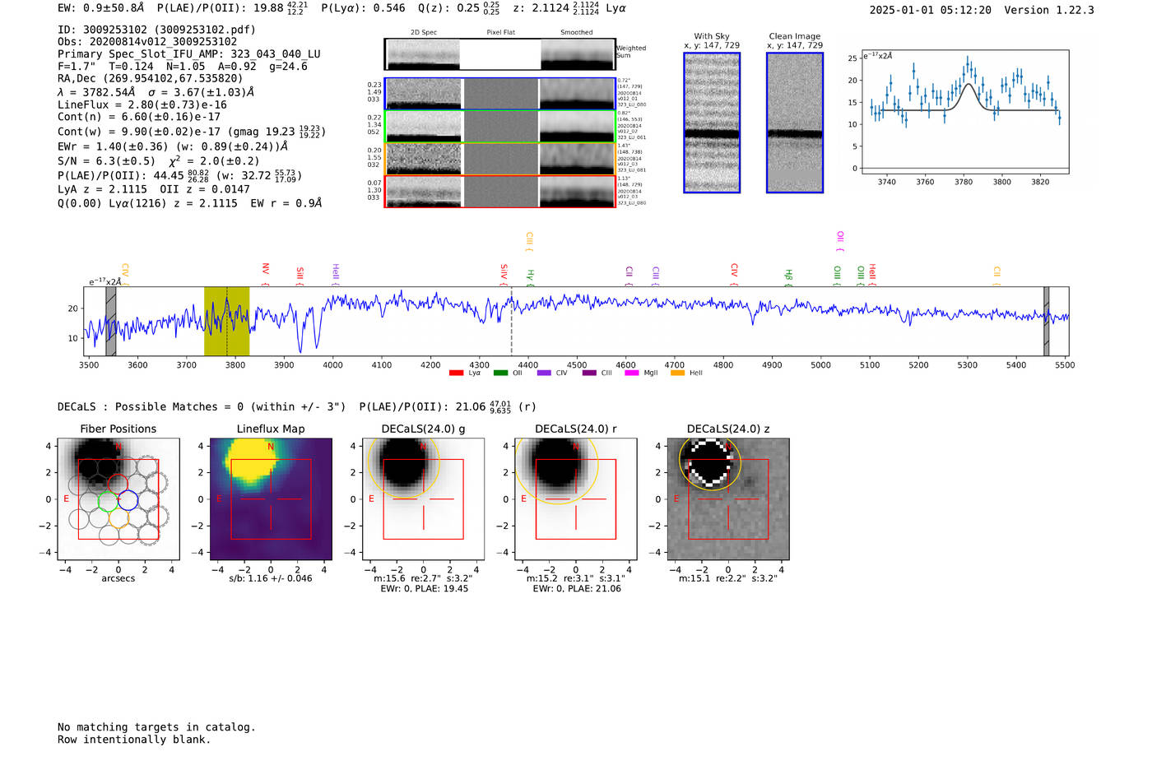Click the RA,Dec coordinates line
Image resolution: width=1152 pixels, height=784 pixels.
click(x=151, y=78)
